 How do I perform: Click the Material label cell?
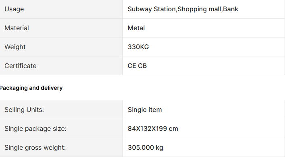coord(61,28)
